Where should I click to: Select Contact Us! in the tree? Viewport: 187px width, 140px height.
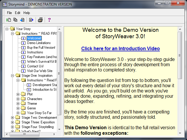(x=35, y=66)
